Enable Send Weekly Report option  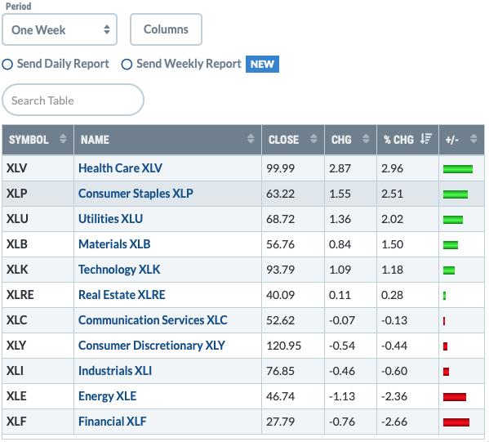127,65
